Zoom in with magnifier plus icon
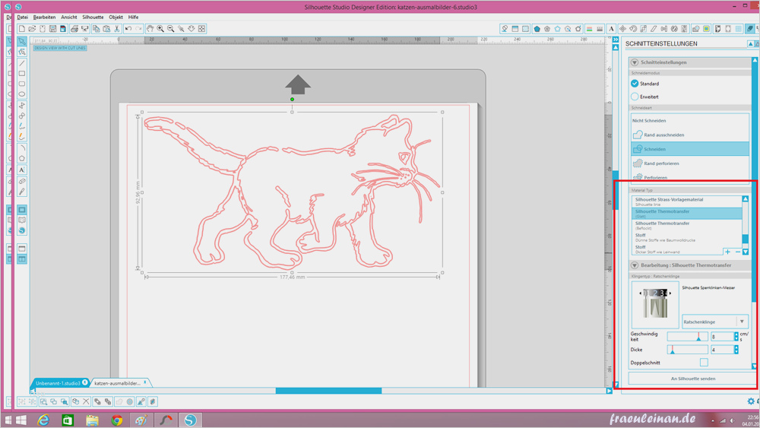This screenshot has height=428, width=760. 160,29
